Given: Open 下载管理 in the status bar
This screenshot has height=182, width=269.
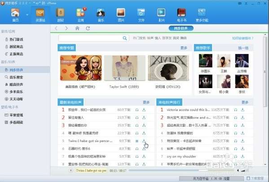Looking at the screenshot, I should (x=255, y=178).
